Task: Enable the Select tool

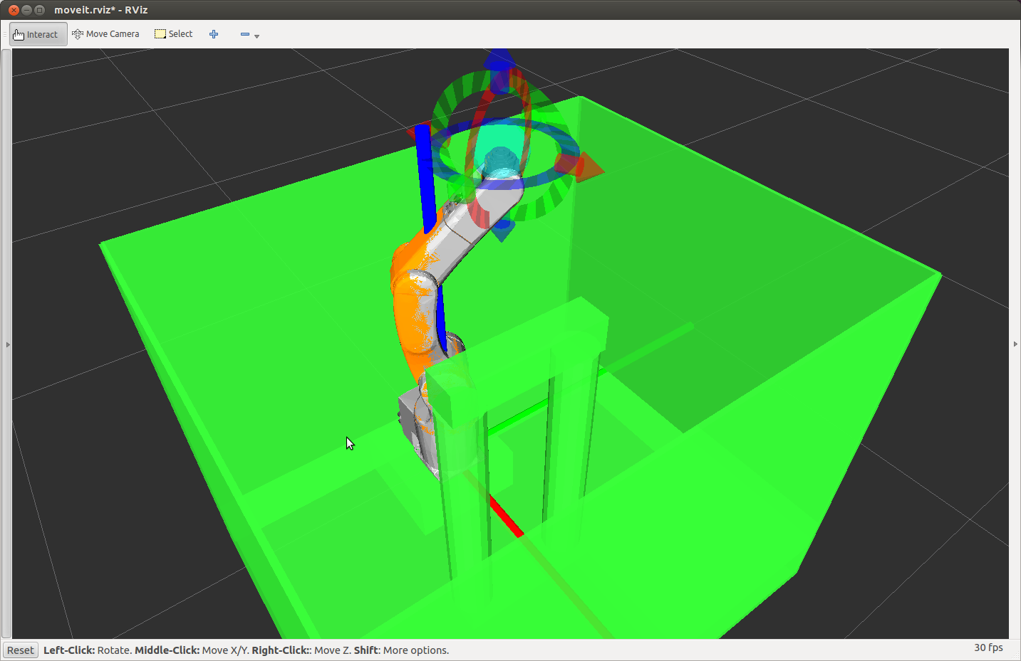Action: click(174, 34)
